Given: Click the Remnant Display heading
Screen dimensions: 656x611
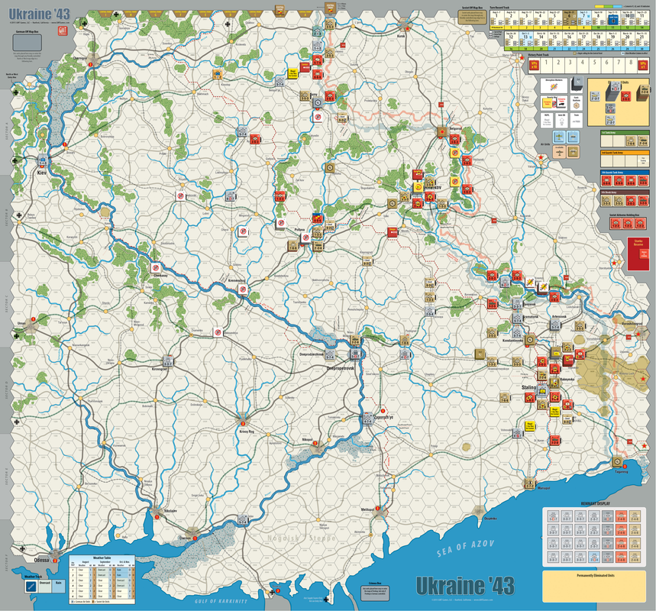Looking at the screenshot, I should [x=595, y=504].
